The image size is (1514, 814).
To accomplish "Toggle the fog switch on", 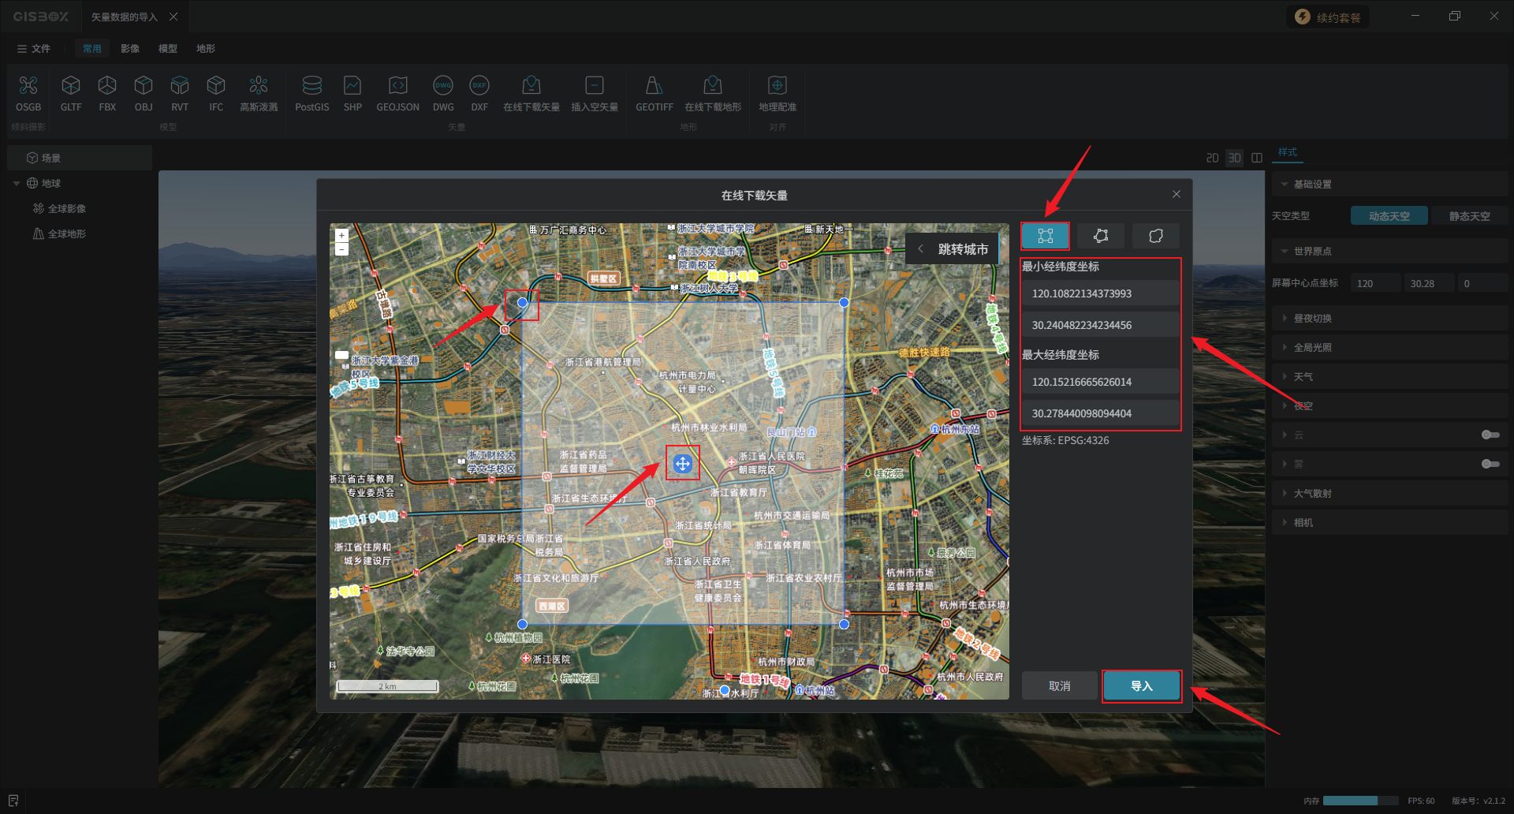I will coord(1490,464).
